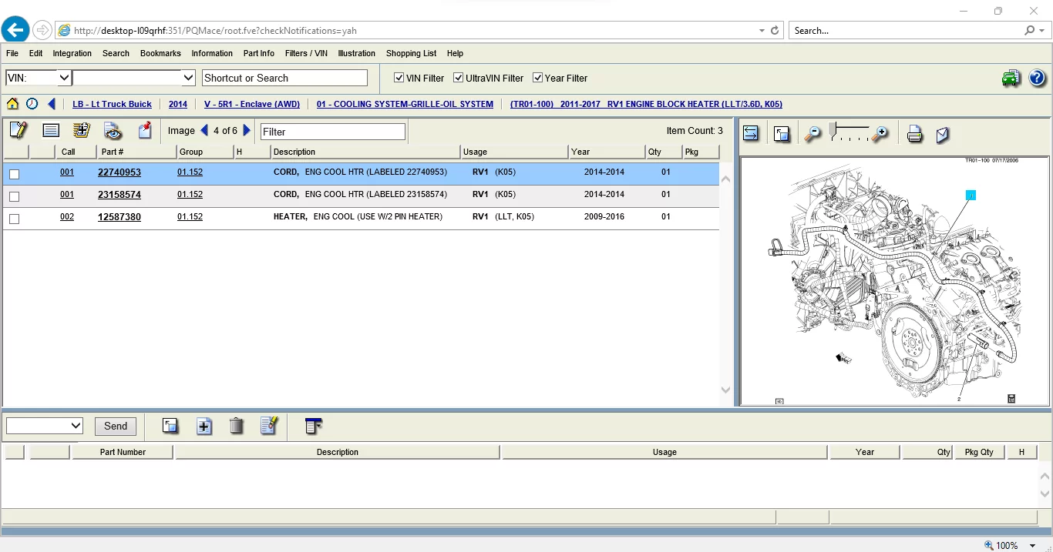Click the green vehicle icon

pos(1011,78)
